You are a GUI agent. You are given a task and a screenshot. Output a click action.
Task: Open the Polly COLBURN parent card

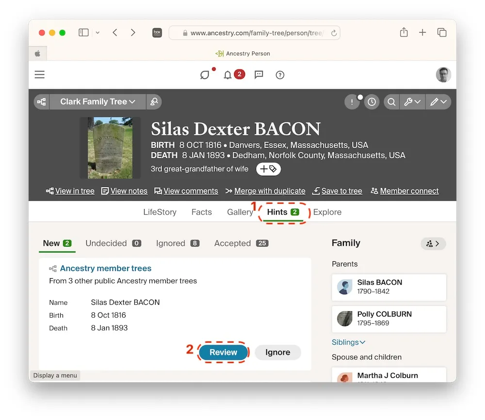(389, 319)
